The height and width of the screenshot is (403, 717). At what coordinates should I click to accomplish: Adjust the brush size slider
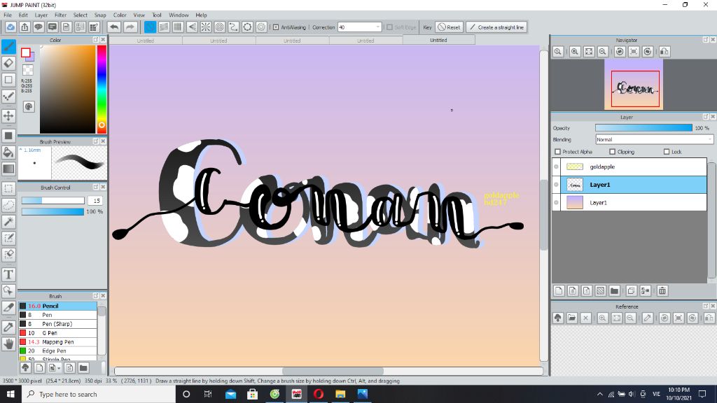coord(53,201)
